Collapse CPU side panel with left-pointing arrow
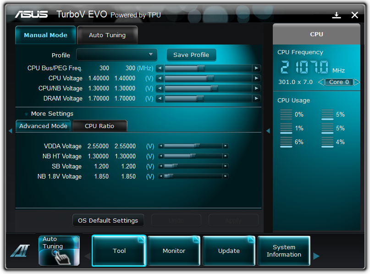 [x=268, y=131]
